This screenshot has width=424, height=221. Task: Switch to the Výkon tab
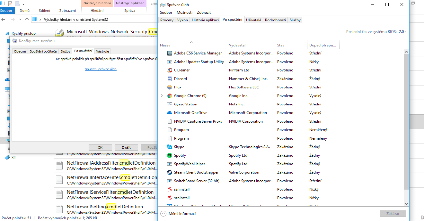(x=182, y=20)
